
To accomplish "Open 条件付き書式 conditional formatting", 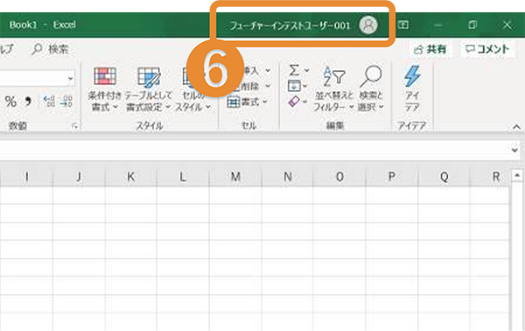I will [x=105, y=88].
